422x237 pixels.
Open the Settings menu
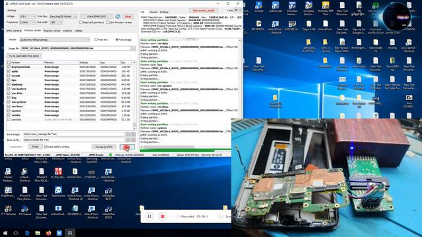pyautogui.click(x=12, y=11)
